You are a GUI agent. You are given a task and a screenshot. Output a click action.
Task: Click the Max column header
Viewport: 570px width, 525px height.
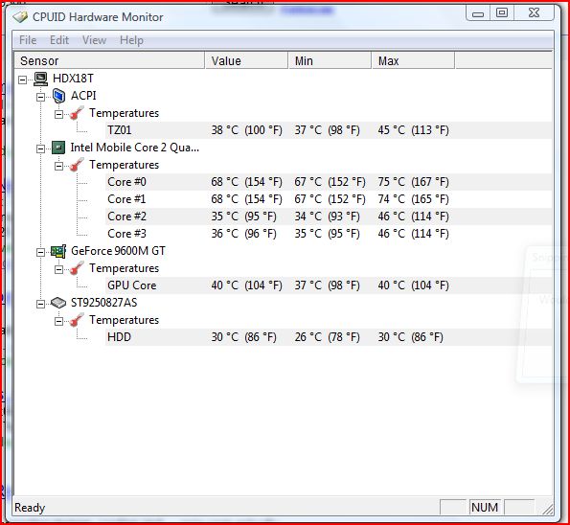pyautogui.click(x=413, y=60)
